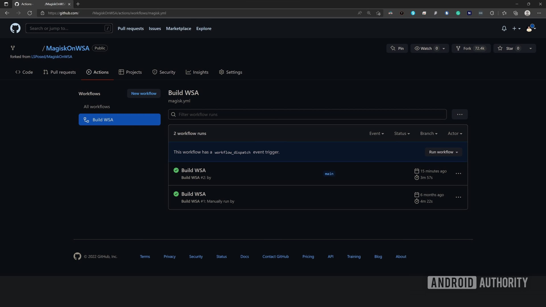Expand the Run workflow dropdown
The width and height of the screenshot is (546, 307).
point(443,152)
